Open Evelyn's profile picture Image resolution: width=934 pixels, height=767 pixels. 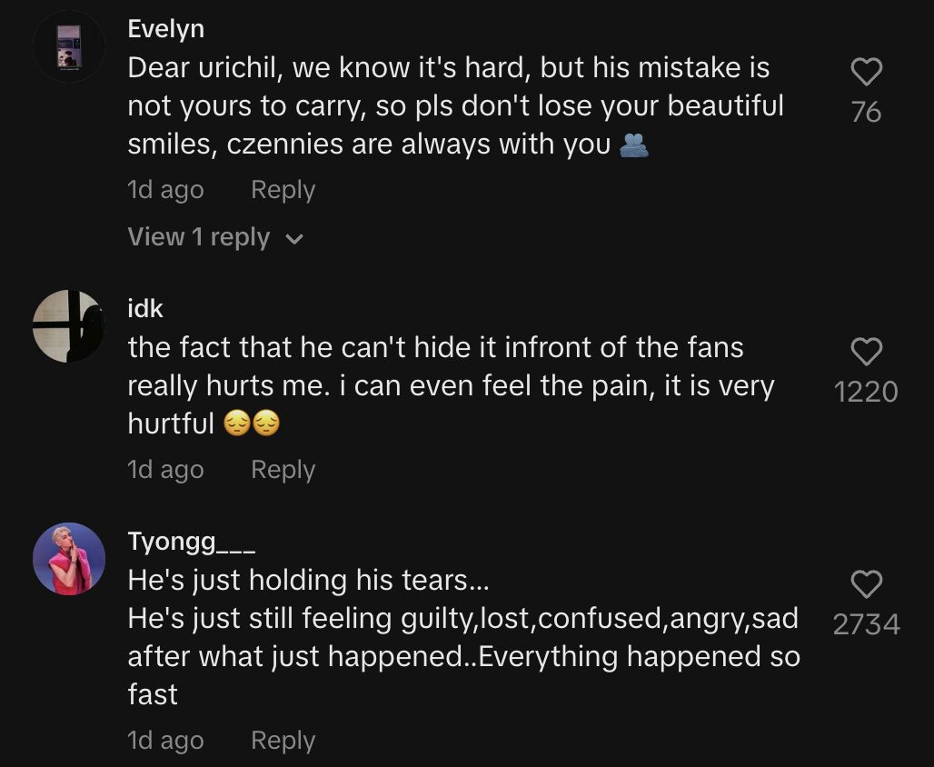69,46
